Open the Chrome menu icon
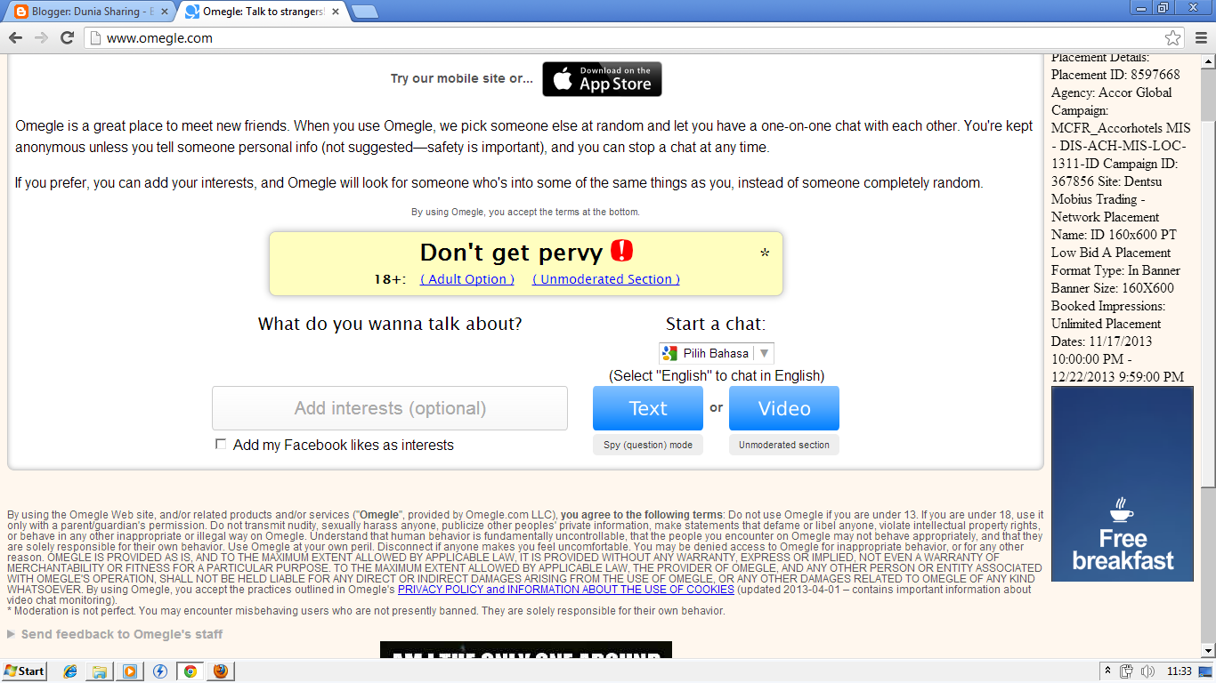 (1200, 38)
